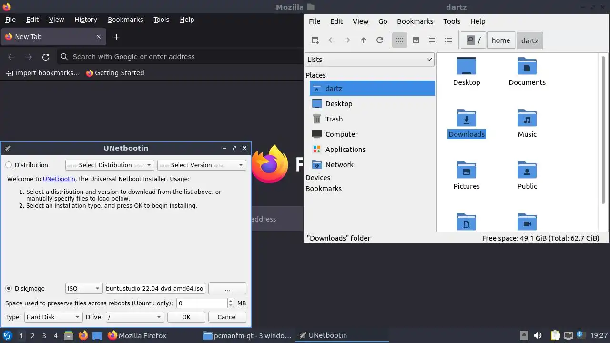Go up to parent folder
The height and width of the screenshot is (343, 610).
[364, 40]
